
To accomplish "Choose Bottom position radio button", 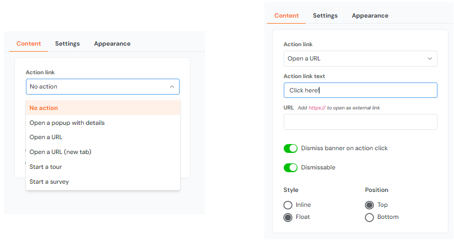I will (370, 217).
